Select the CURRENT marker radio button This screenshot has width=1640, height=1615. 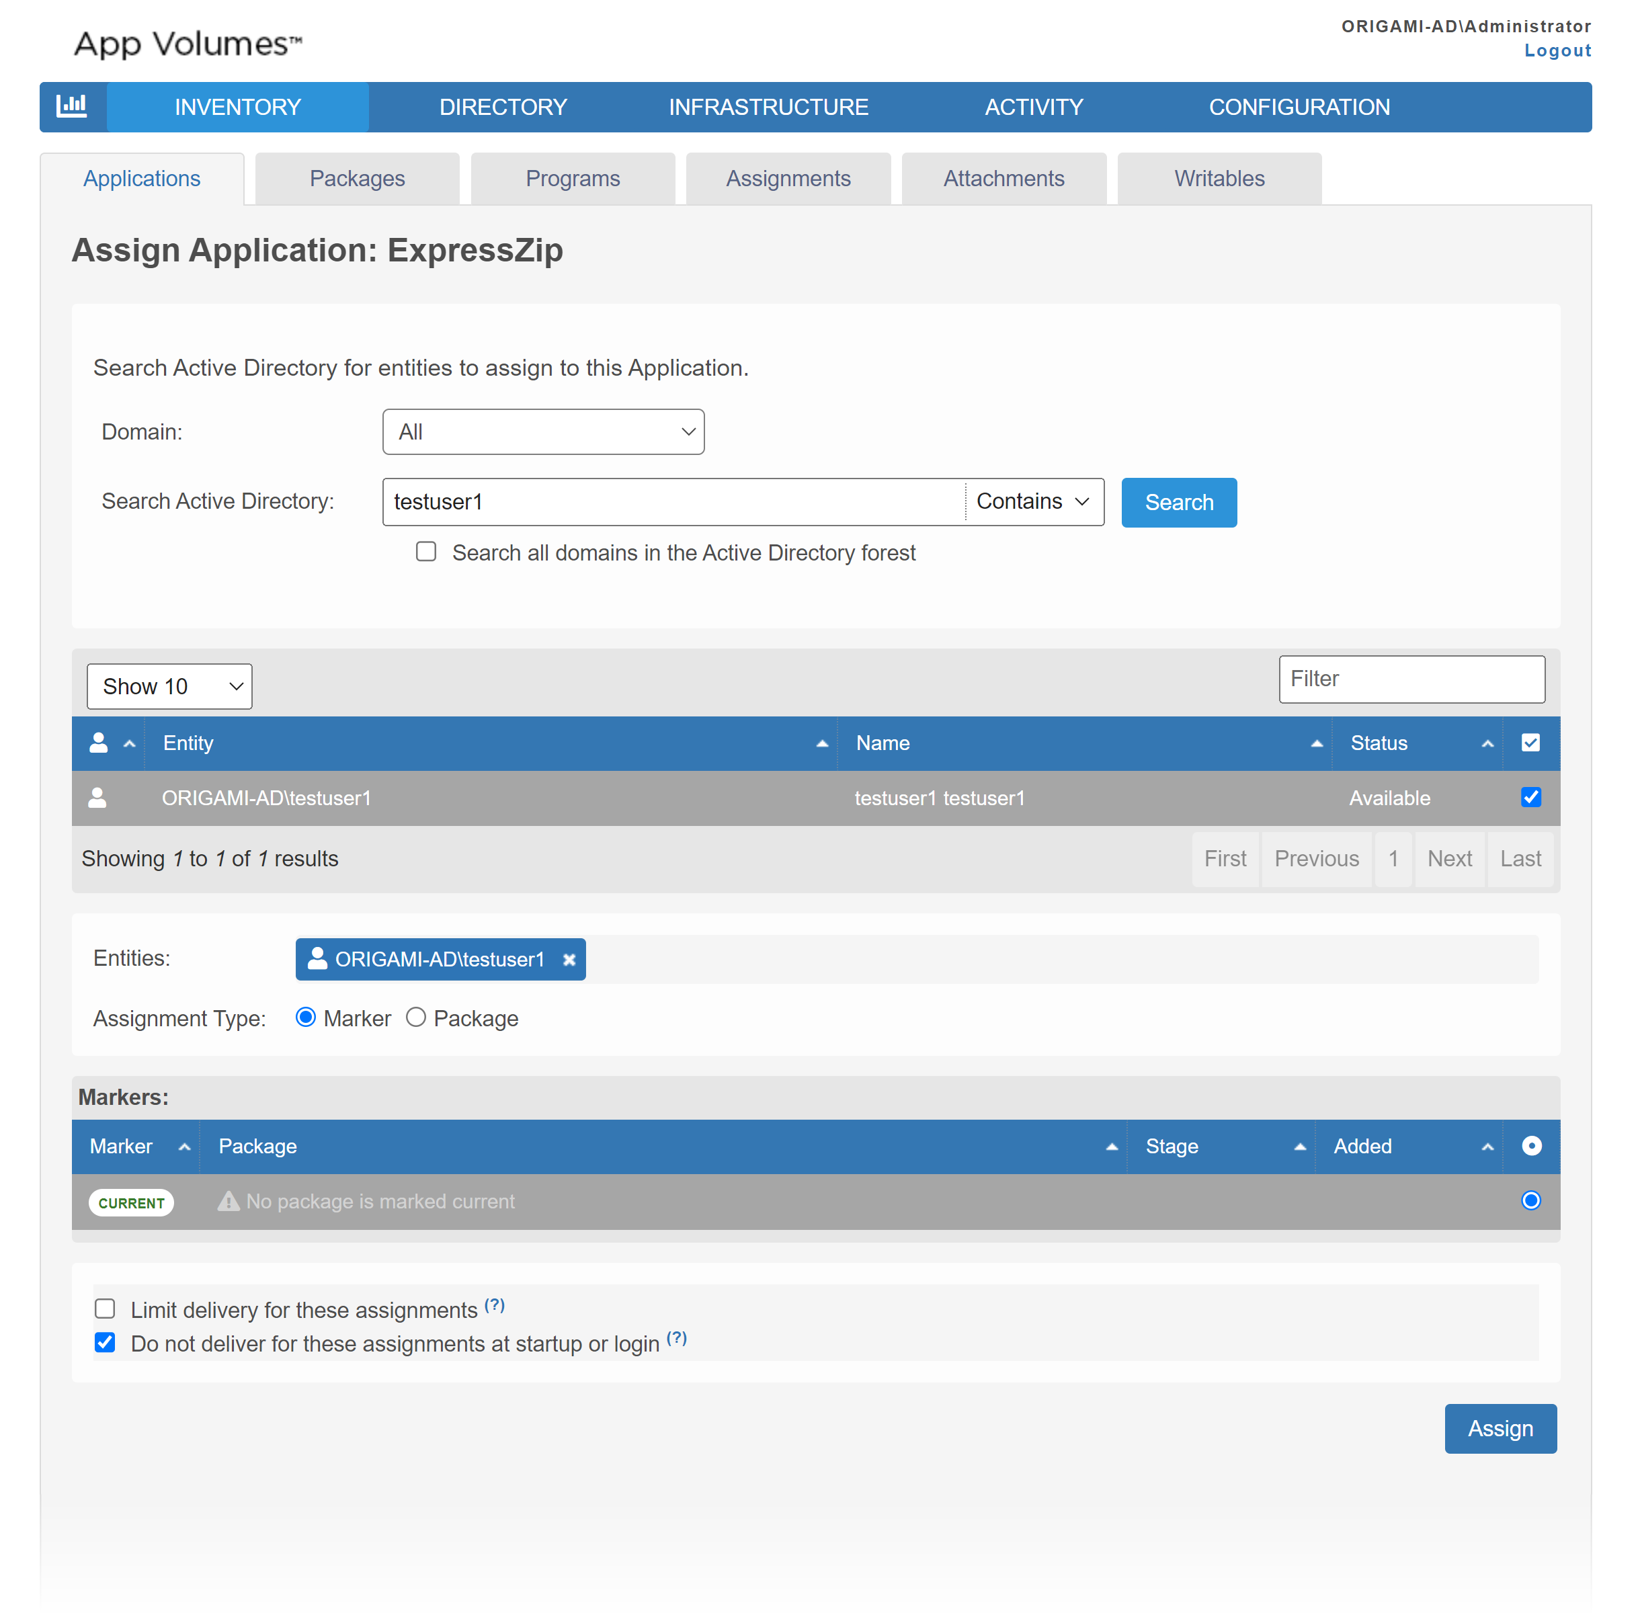click(1530, 1200)
